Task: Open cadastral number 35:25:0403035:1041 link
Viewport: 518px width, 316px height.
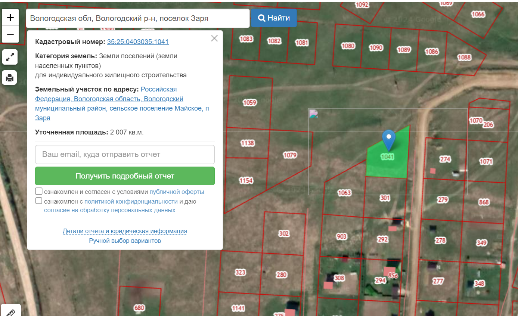Action: point(138,42)
